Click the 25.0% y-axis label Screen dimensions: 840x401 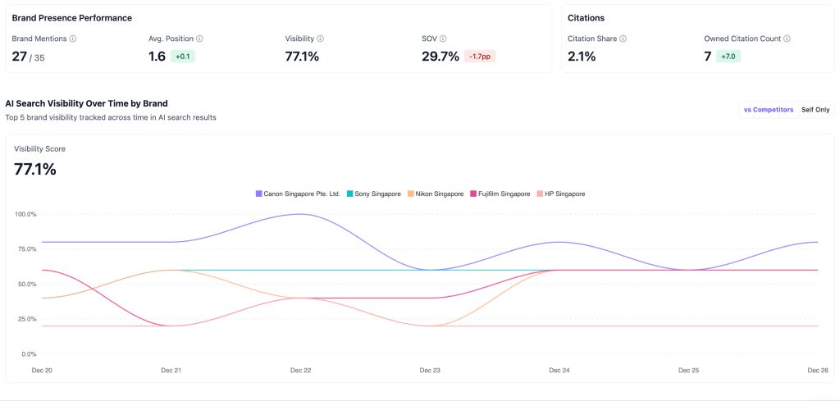27,319
